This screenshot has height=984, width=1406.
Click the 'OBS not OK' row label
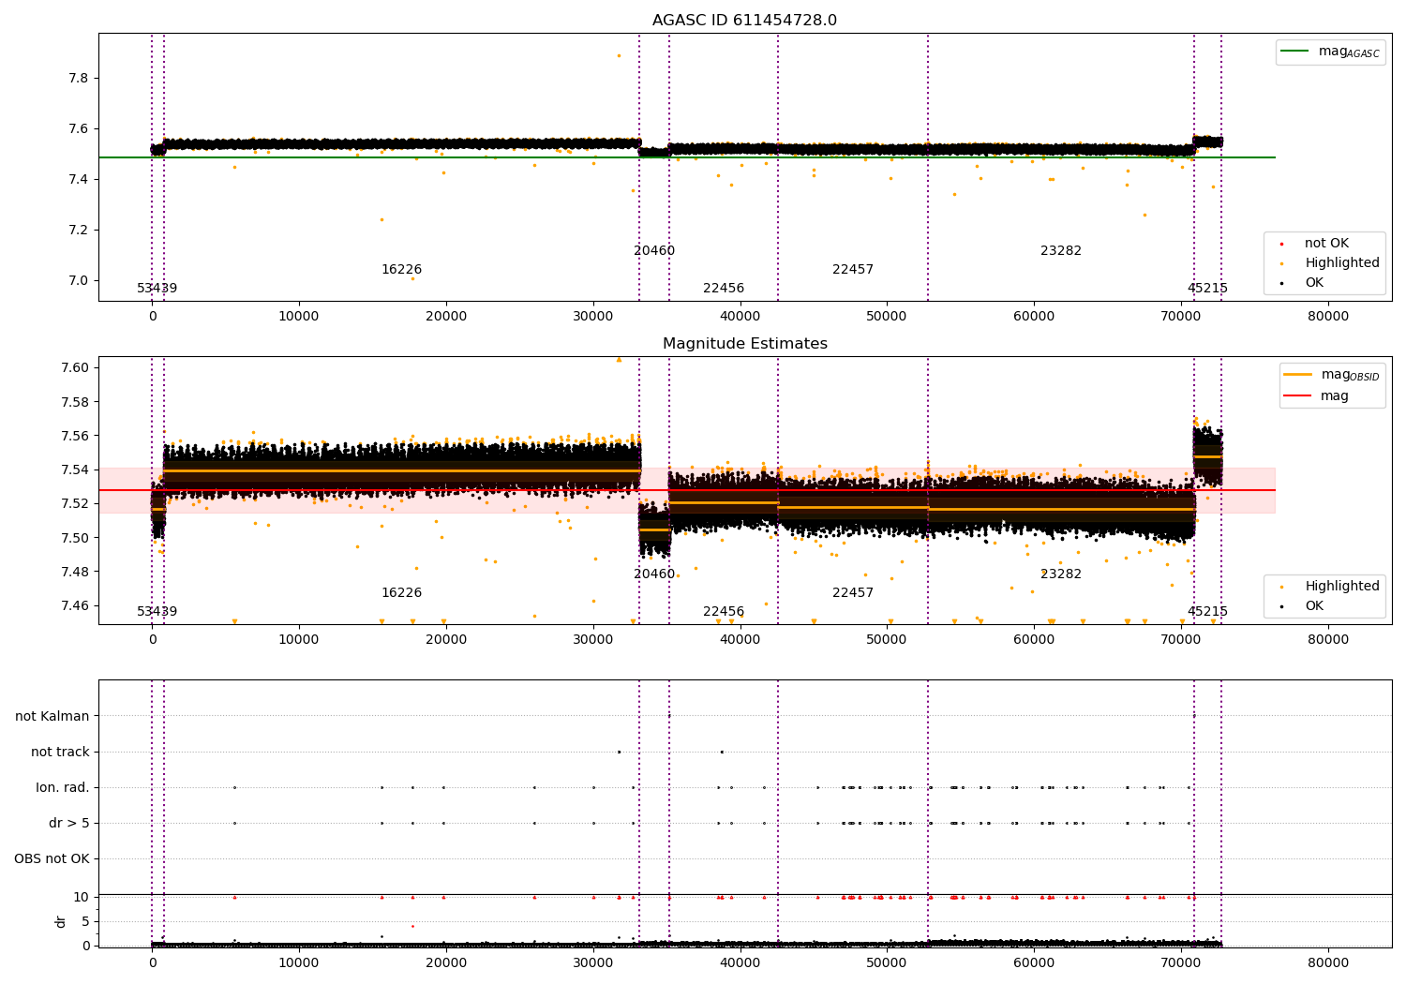[x=52, y=858]
